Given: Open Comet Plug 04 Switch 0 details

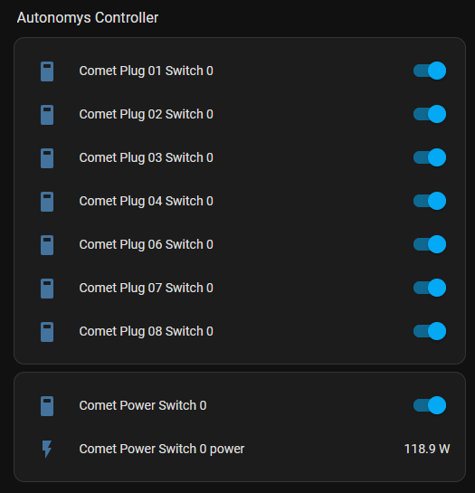Looking at the screenshot, I should coord(147,201).
